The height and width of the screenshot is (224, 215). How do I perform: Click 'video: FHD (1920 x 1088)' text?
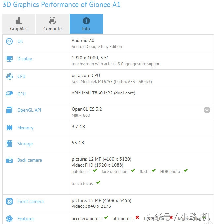point(98,165)
